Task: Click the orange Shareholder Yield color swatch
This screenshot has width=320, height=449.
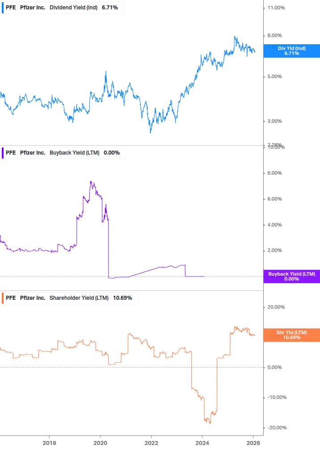Action: [x=3, y=298]
